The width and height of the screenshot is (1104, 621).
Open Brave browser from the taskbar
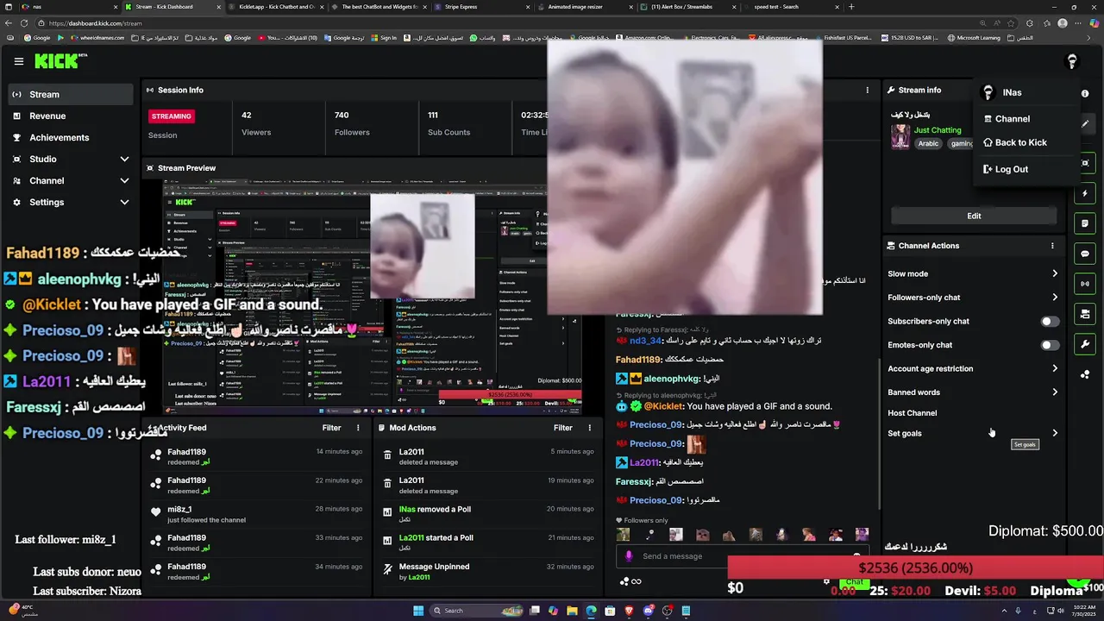(x=629, y=611)
